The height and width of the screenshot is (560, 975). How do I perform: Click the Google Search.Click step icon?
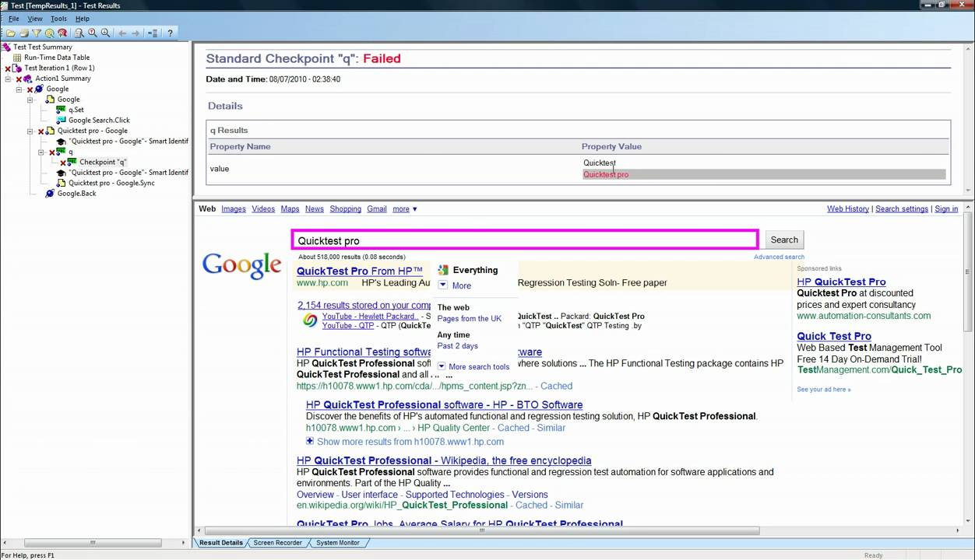[61, 120]
